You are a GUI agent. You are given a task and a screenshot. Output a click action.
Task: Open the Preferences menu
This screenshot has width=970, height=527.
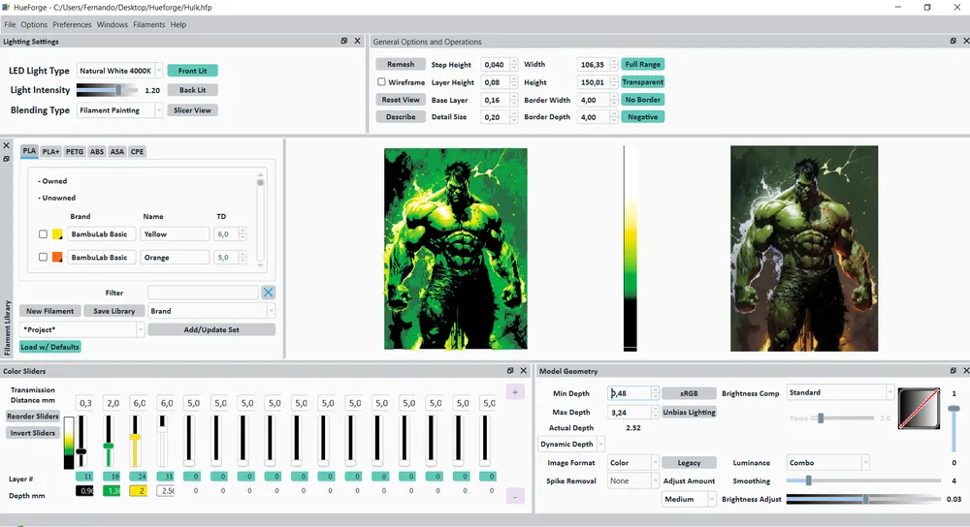[x=72, y=25]
